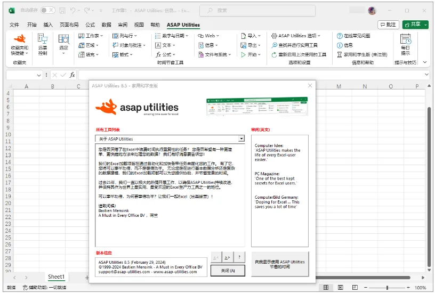Viewport: 435px width, 293px height.
Task: Switch to the 开始 Home ribbon tab
Action: pos(31,25)
